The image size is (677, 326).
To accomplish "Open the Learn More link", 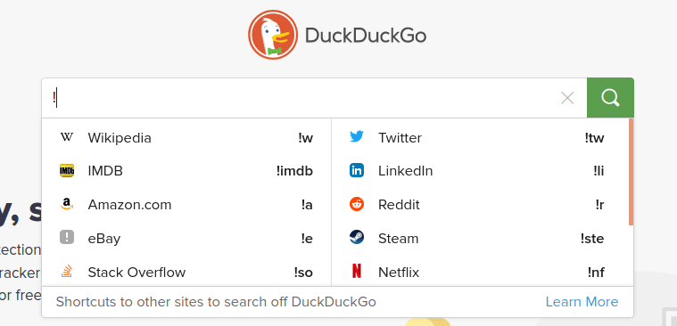I will point(582,302).
